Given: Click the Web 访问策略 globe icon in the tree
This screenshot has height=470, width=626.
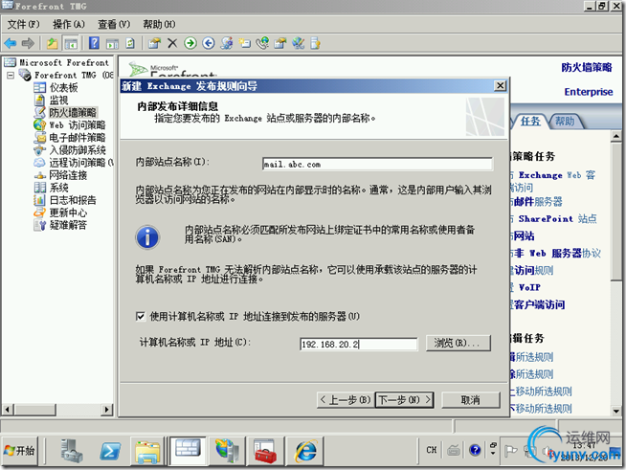Looking at the screenshot, I should [x=39, y=125].
